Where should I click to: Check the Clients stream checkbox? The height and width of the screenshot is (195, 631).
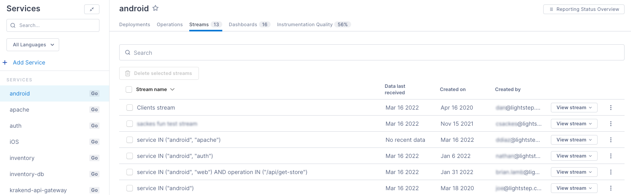coord(130,108)
